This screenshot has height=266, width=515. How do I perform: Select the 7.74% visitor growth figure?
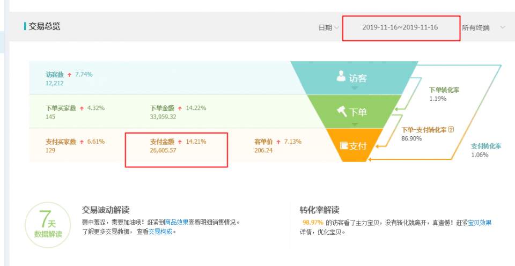pyautogui.click(x=84, y=75)
